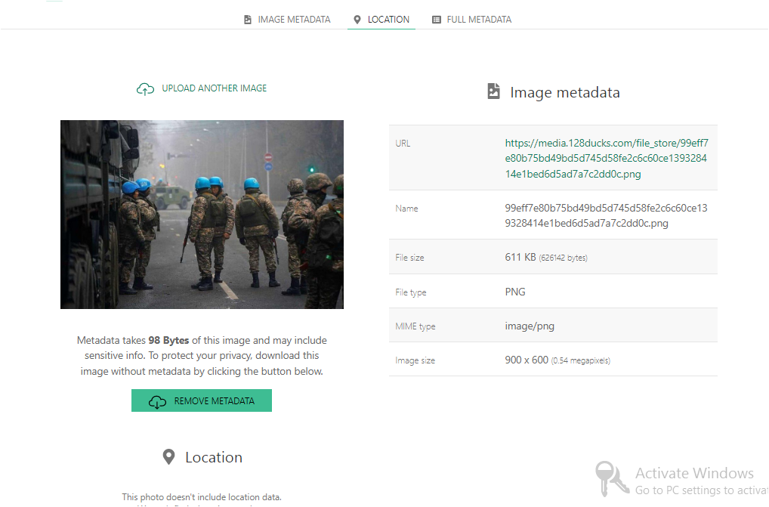
Task: Click the File type row label
Action: [410, 292]
